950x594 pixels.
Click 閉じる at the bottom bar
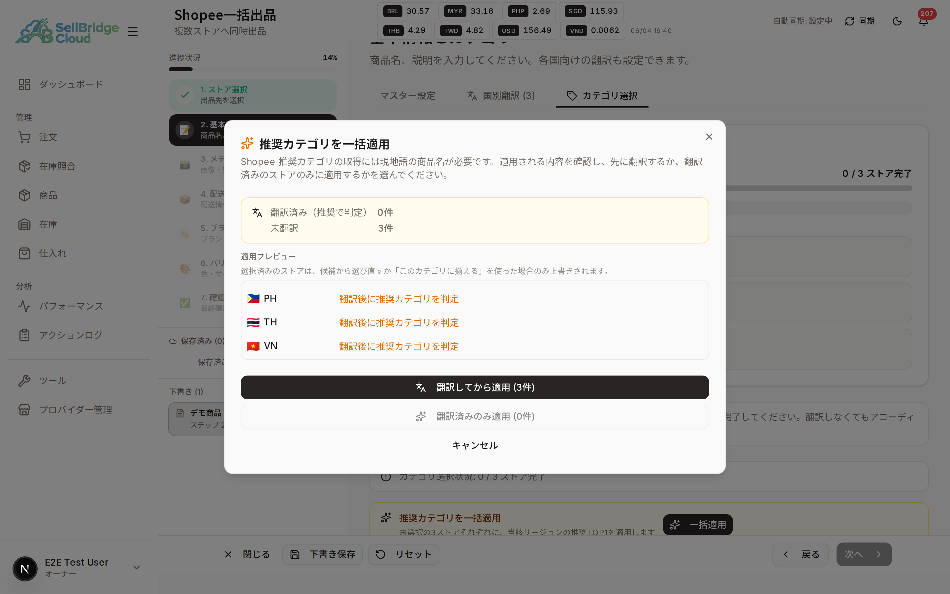(x=247, y=554)
